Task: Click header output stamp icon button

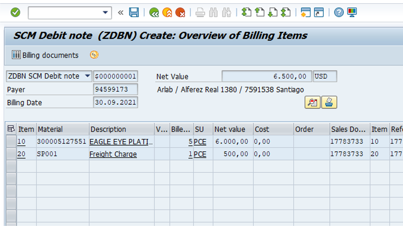Action: 329,103
